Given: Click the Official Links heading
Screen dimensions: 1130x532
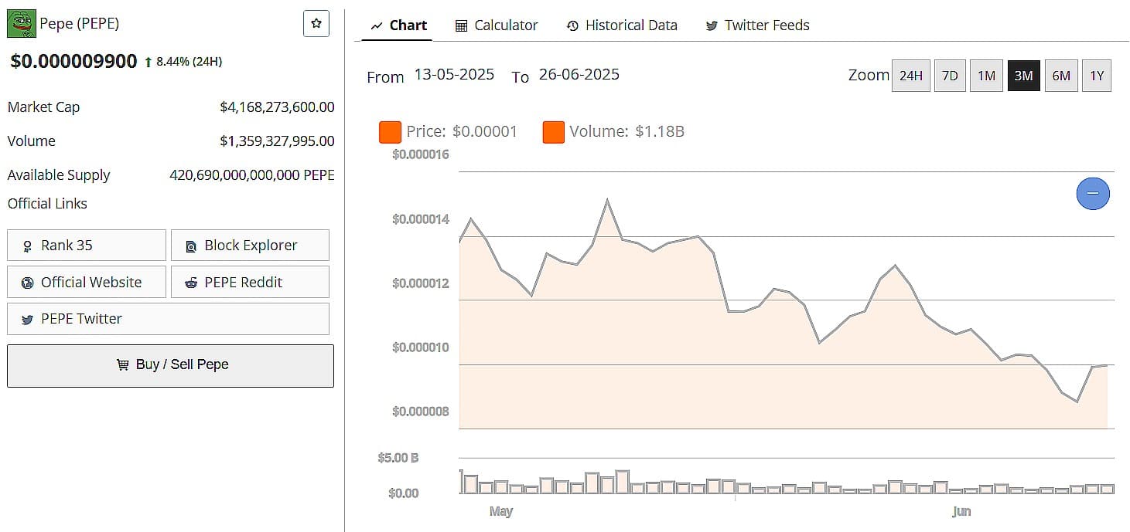Looking at the screenshot, I should [47, 204].
